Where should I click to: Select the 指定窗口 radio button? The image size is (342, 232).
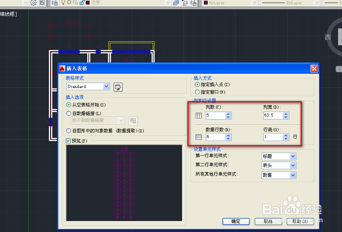197,91
